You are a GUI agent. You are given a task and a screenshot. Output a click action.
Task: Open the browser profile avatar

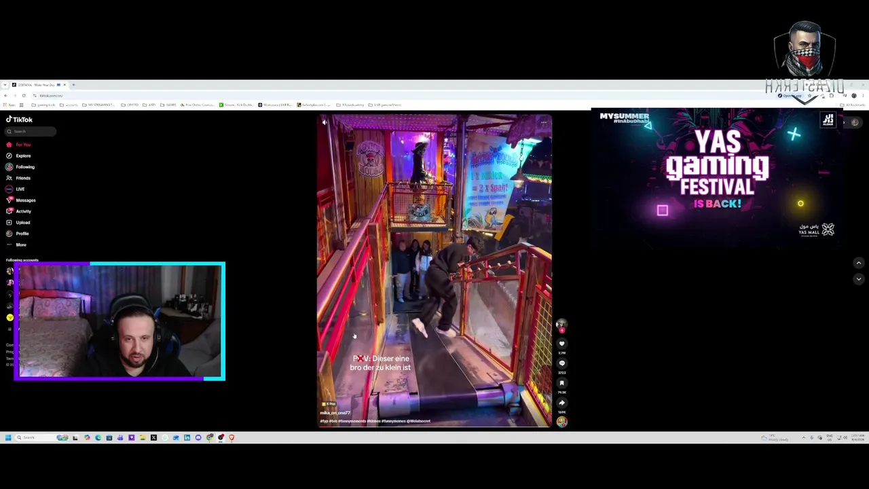(x=854, y=95)
